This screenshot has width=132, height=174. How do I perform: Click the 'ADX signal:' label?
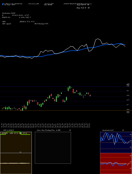(7, 24)
